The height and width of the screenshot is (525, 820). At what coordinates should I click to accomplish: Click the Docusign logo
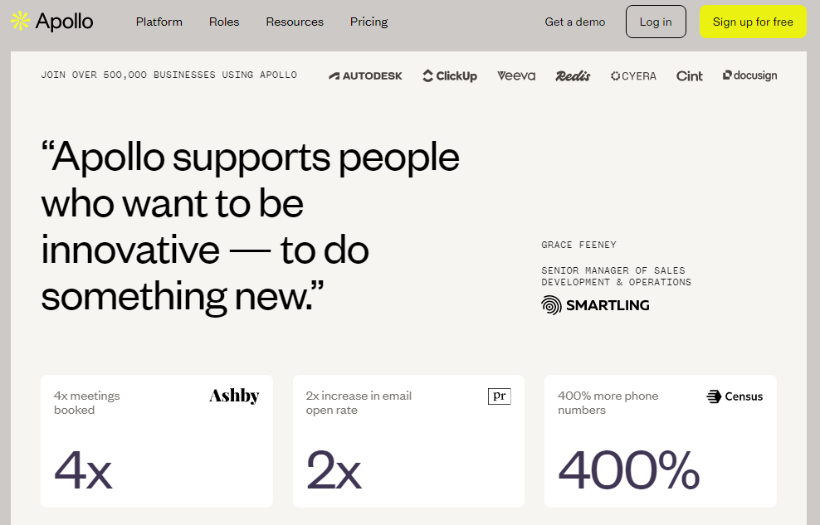point(750,75)
